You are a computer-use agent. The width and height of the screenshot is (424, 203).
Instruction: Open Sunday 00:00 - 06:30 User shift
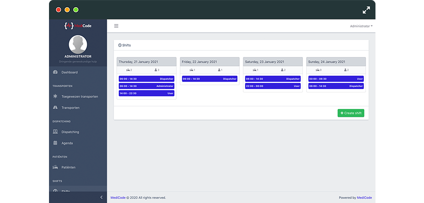coord(336,79)
